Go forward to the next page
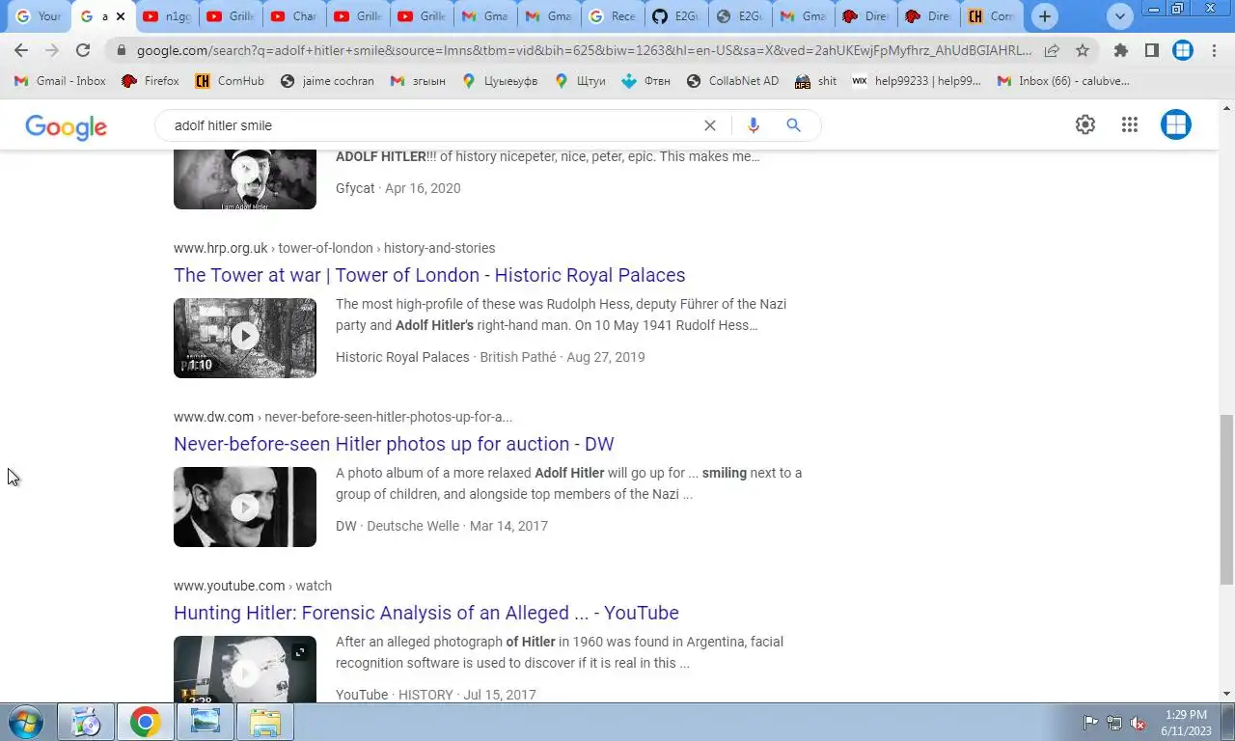 tap(52, 50)
